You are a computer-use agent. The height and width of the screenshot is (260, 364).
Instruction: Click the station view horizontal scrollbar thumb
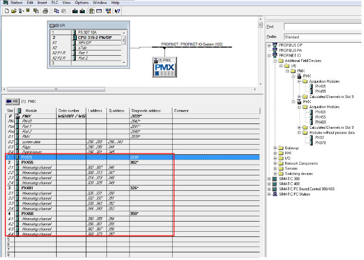(x=56, y=89)
